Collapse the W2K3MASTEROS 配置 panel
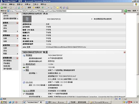The image size is (139, 104). pos(125,52)
